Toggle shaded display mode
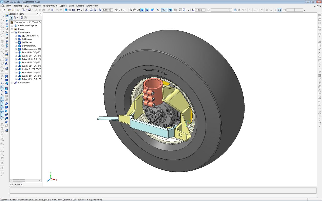 [142, 10]
